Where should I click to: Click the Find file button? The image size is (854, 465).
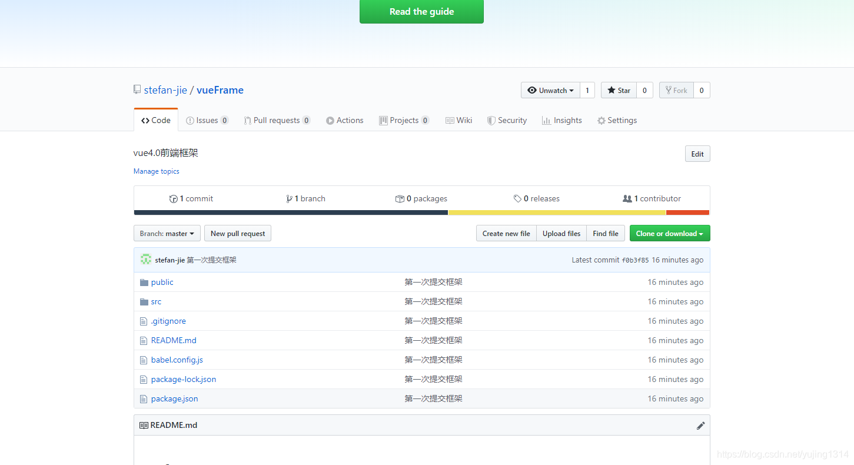click(605, 233)
